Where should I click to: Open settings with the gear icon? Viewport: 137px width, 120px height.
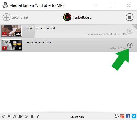9,116
